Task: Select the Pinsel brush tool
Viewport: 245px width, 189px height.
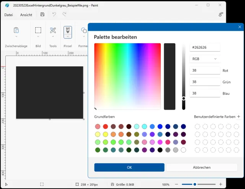Action: [x=67, y=30]
